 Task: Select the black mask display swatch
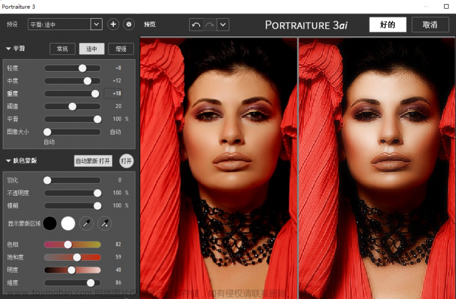(x=50, y=223)
